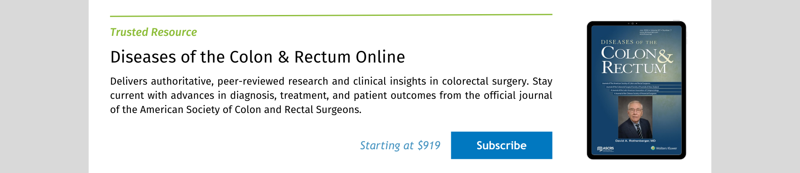The width and height of the screenshot is (800, 173).
Task: Click the tablet camera dot above the cover
Action: (632, 23)
